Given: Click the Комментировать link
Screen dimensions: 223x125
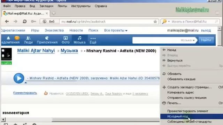Looking at the screenshot, I should point(25,93).
